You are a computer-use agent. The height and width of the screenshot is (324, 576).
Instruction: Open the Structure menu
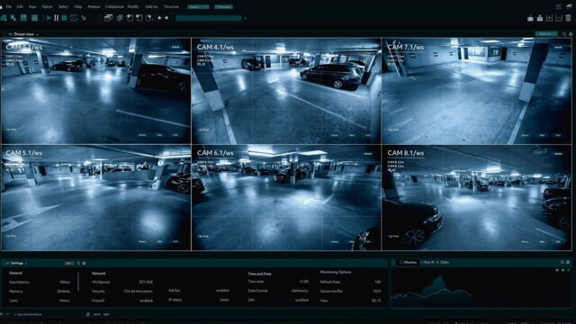(x=171, y=6)
